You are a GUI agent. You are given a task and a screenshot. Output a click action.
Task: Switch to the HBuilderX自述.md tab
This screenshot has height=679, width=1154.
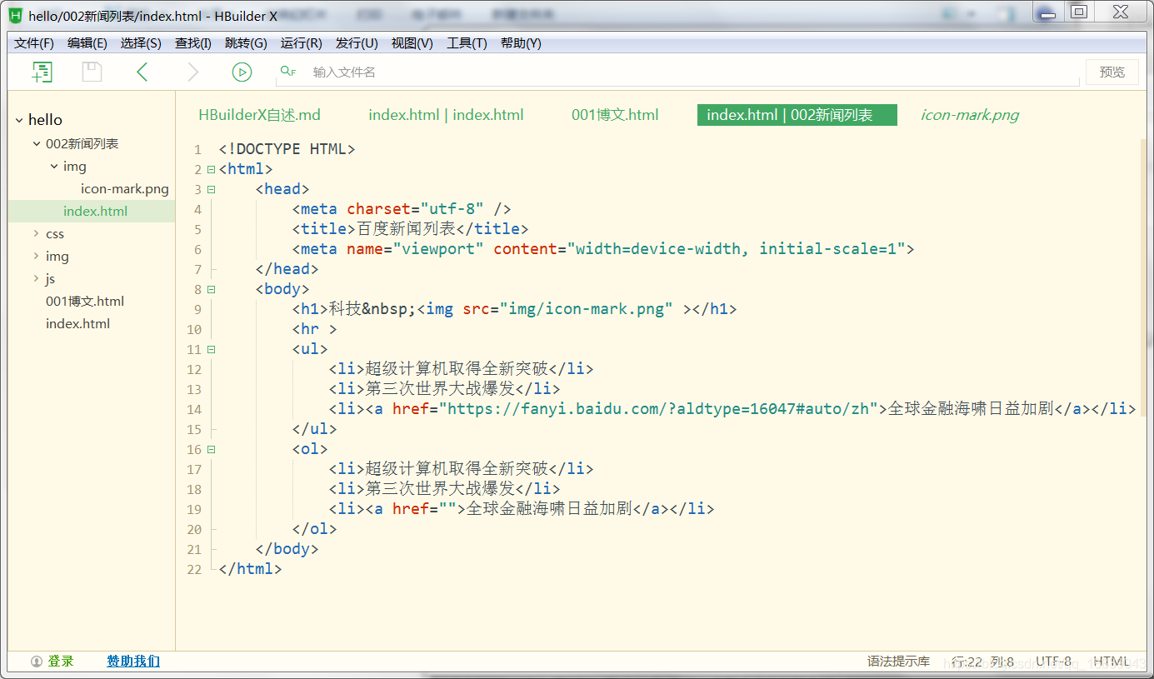(259, 115)
